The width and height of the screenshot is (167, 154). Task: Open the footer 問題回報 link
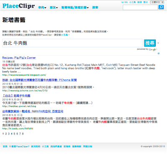click(88, 146)
